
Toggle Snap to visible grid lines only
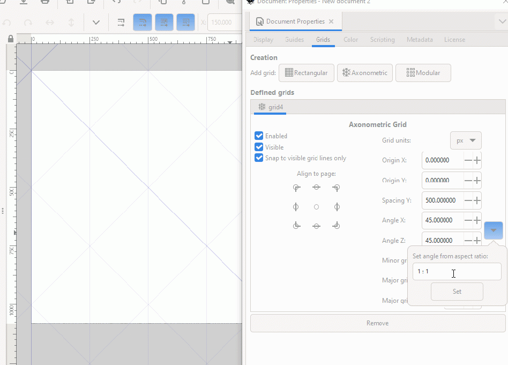(x=259, y=158)
